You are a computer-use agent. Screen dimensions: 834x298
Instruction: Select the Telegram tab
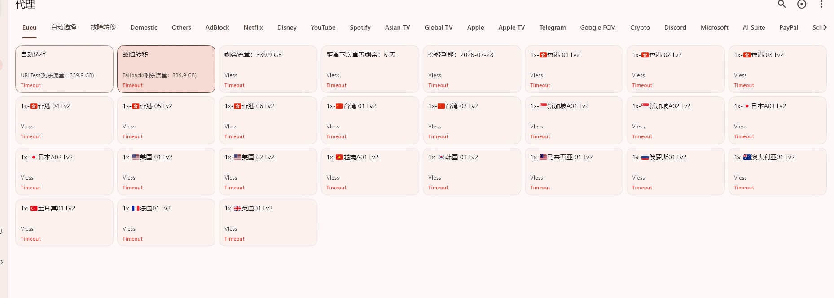tap(552, 27)
